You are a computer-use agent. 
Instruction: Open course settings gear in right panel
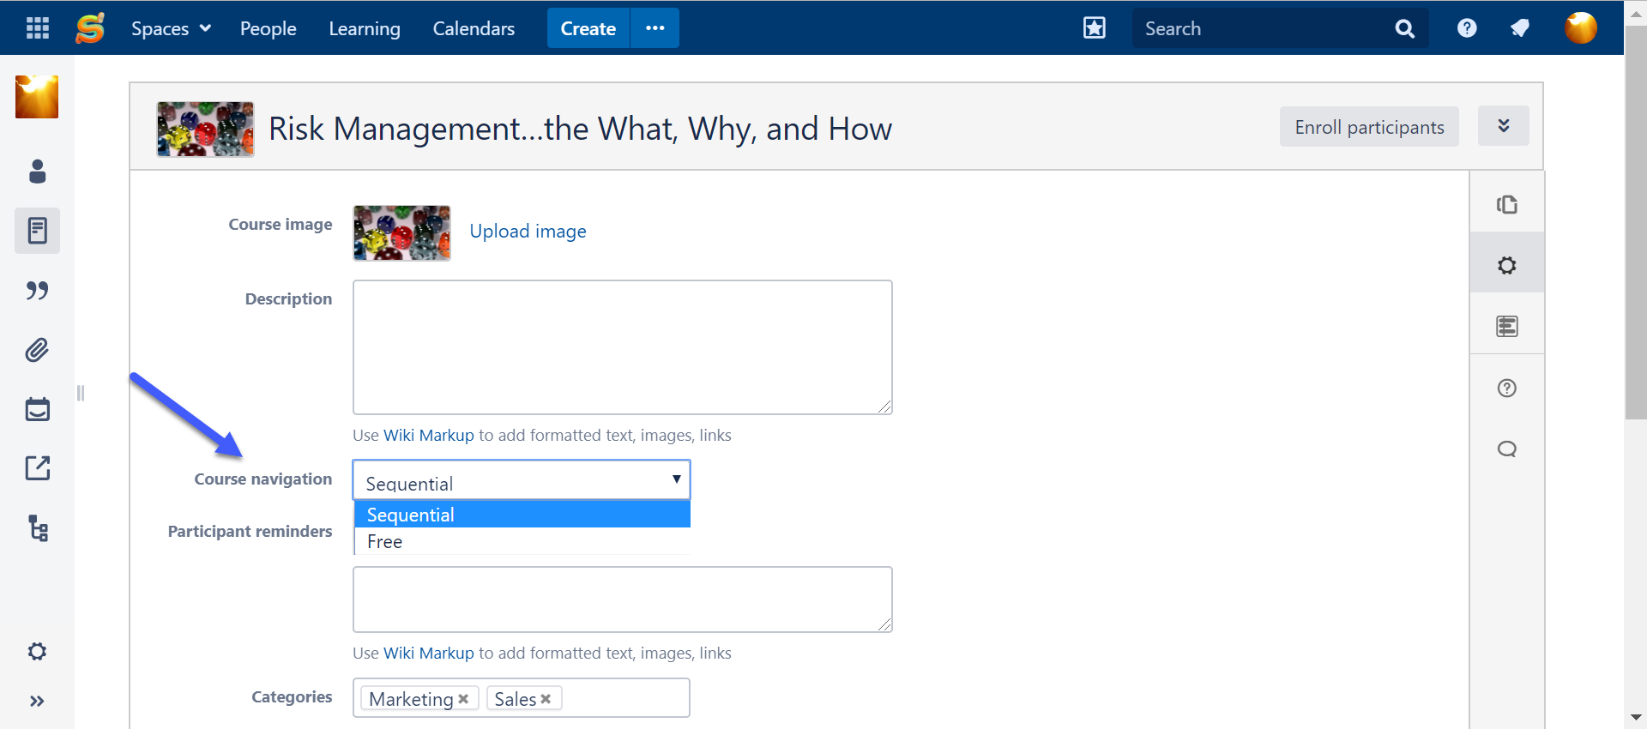(x=1506, y=265)
